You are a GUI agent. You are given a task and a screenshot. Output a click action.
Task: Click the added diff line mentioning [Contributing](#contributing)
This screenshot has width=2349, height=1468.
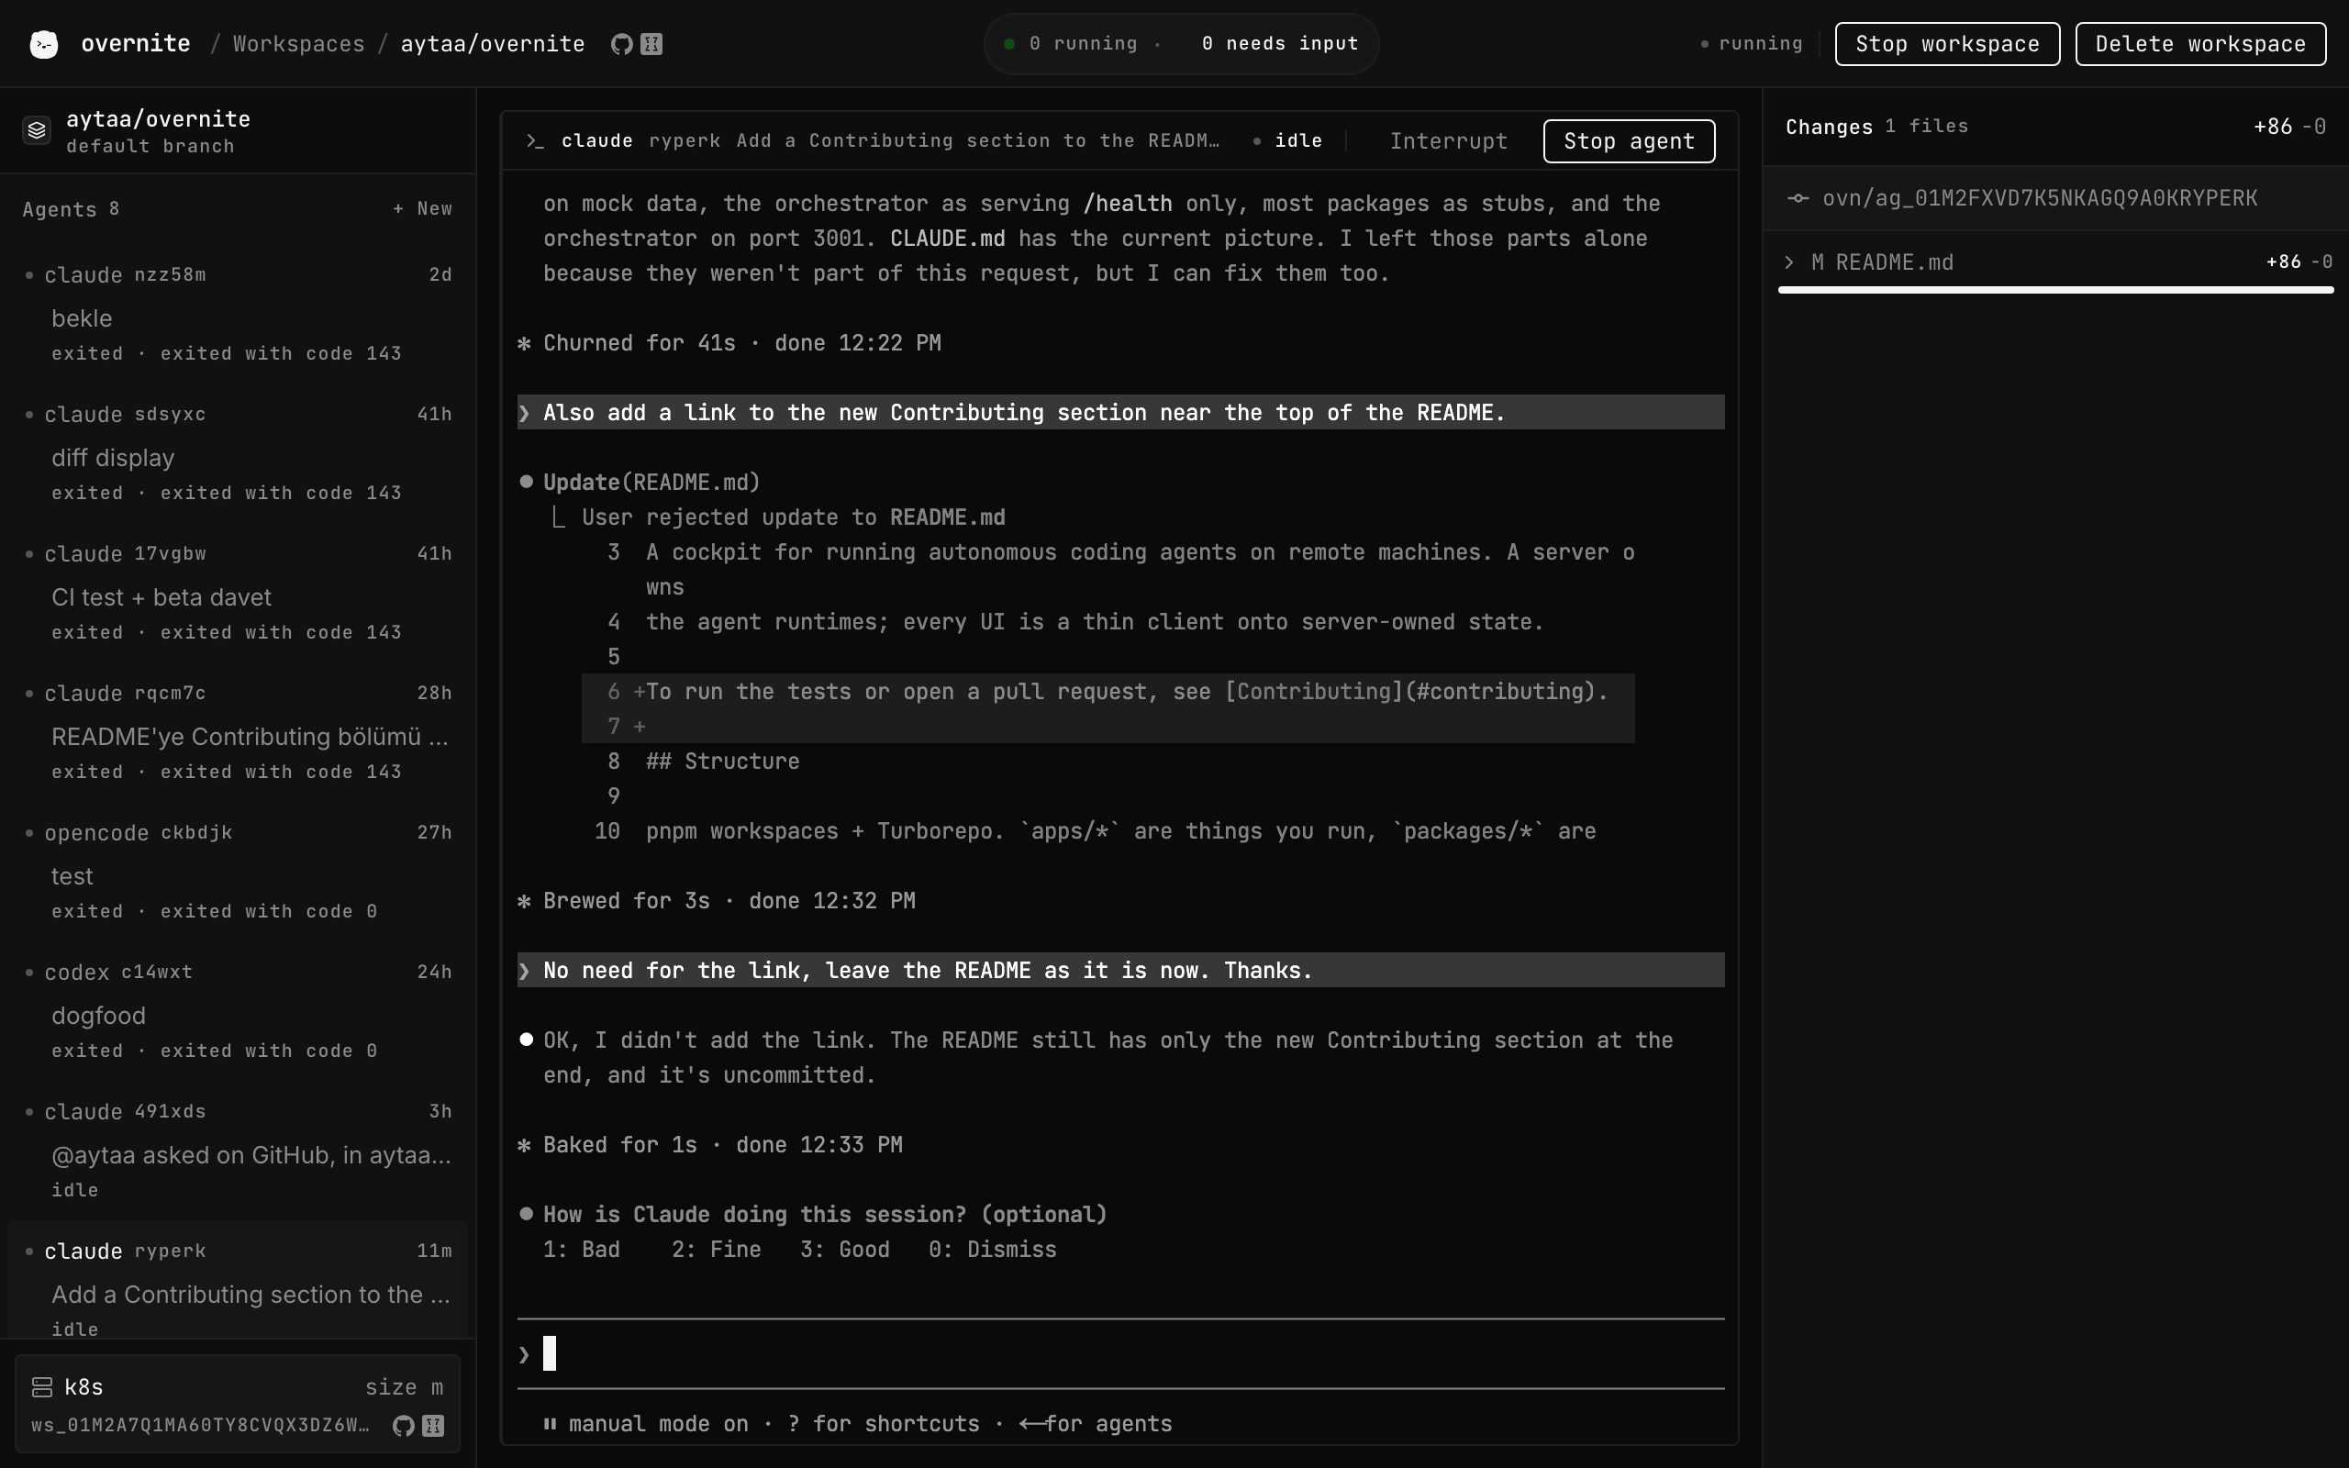point(1108,691)
